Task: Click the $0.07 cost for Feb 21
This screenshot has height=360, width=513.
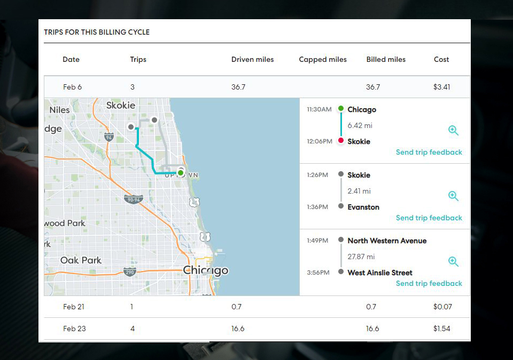Action: tap(442, 307)
